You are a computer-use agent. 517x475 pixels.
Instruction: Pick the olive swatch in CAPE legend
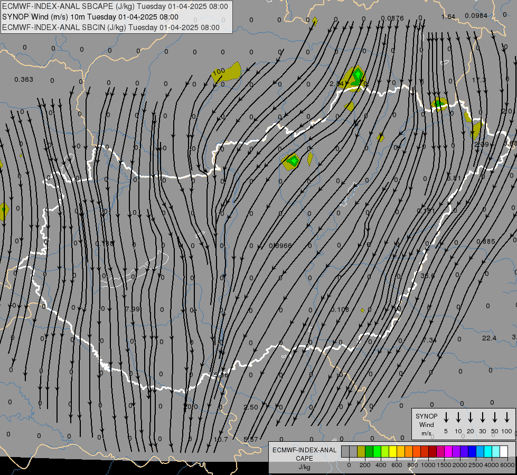(361, 452)
